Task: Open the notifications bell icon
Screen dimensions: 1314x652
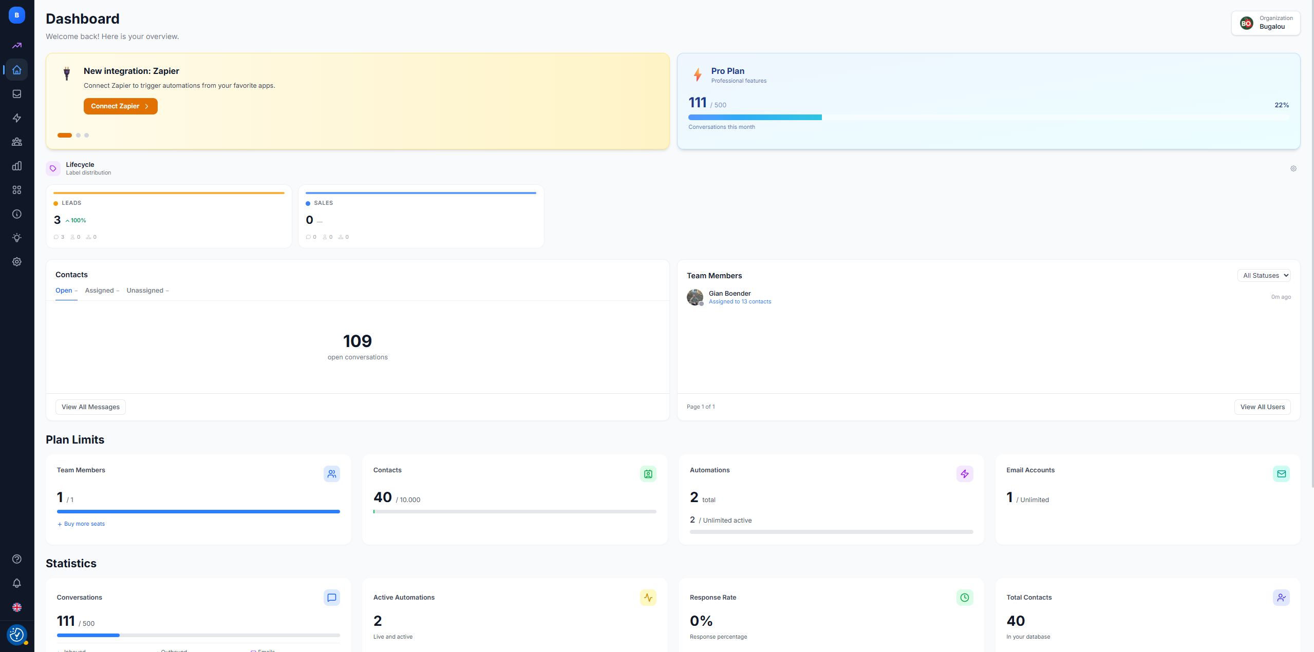Action: [17, 583]
